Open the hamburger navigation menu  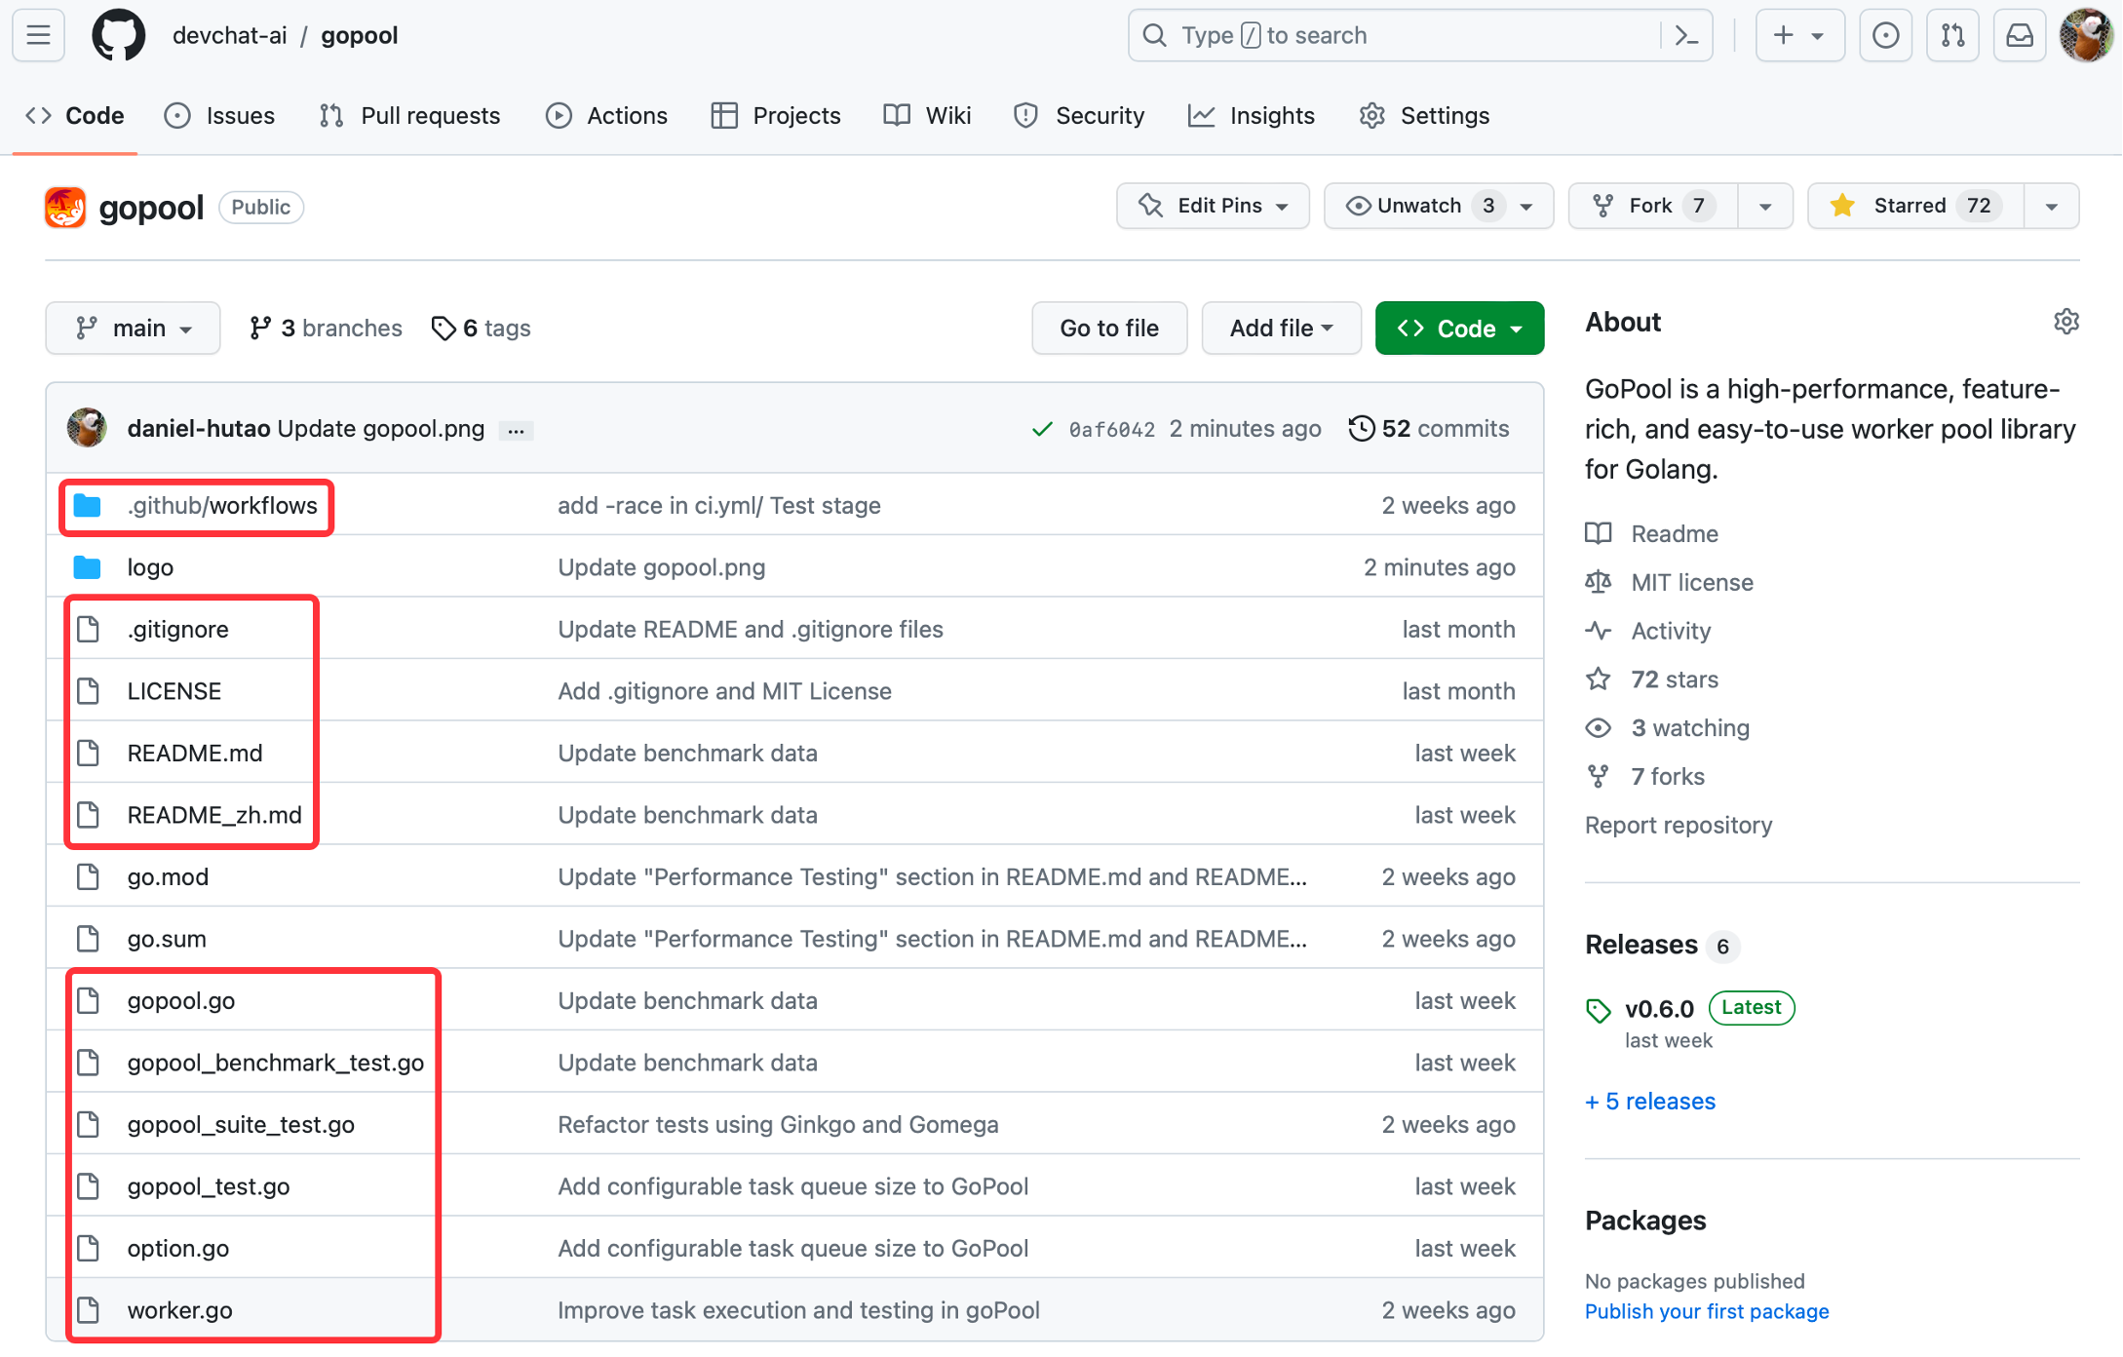pos(39,36)
